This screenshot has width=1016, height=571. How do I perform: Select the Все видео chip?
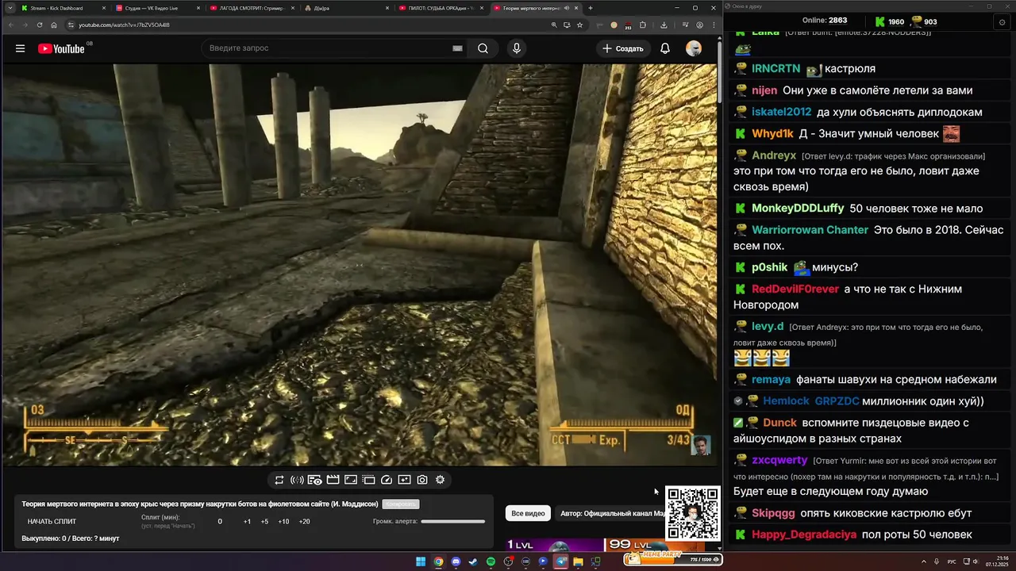pos(528,514)
